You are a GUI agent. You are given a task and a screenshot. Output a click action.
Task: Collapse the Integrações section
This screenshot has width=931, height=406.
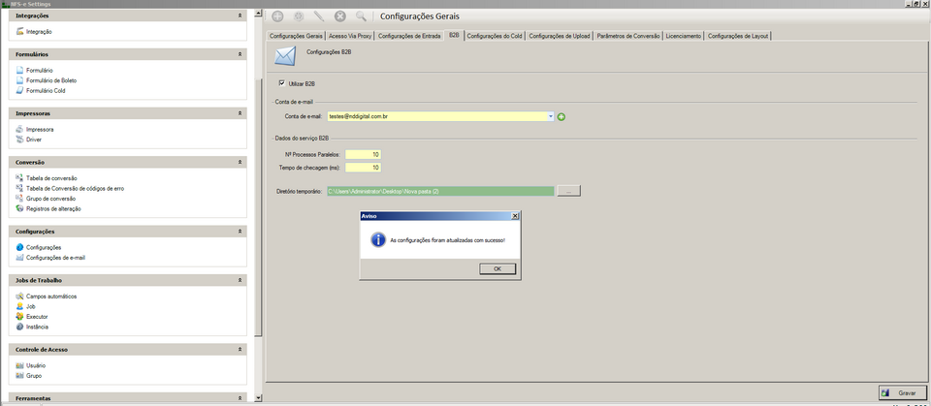(x=240, y=16)
